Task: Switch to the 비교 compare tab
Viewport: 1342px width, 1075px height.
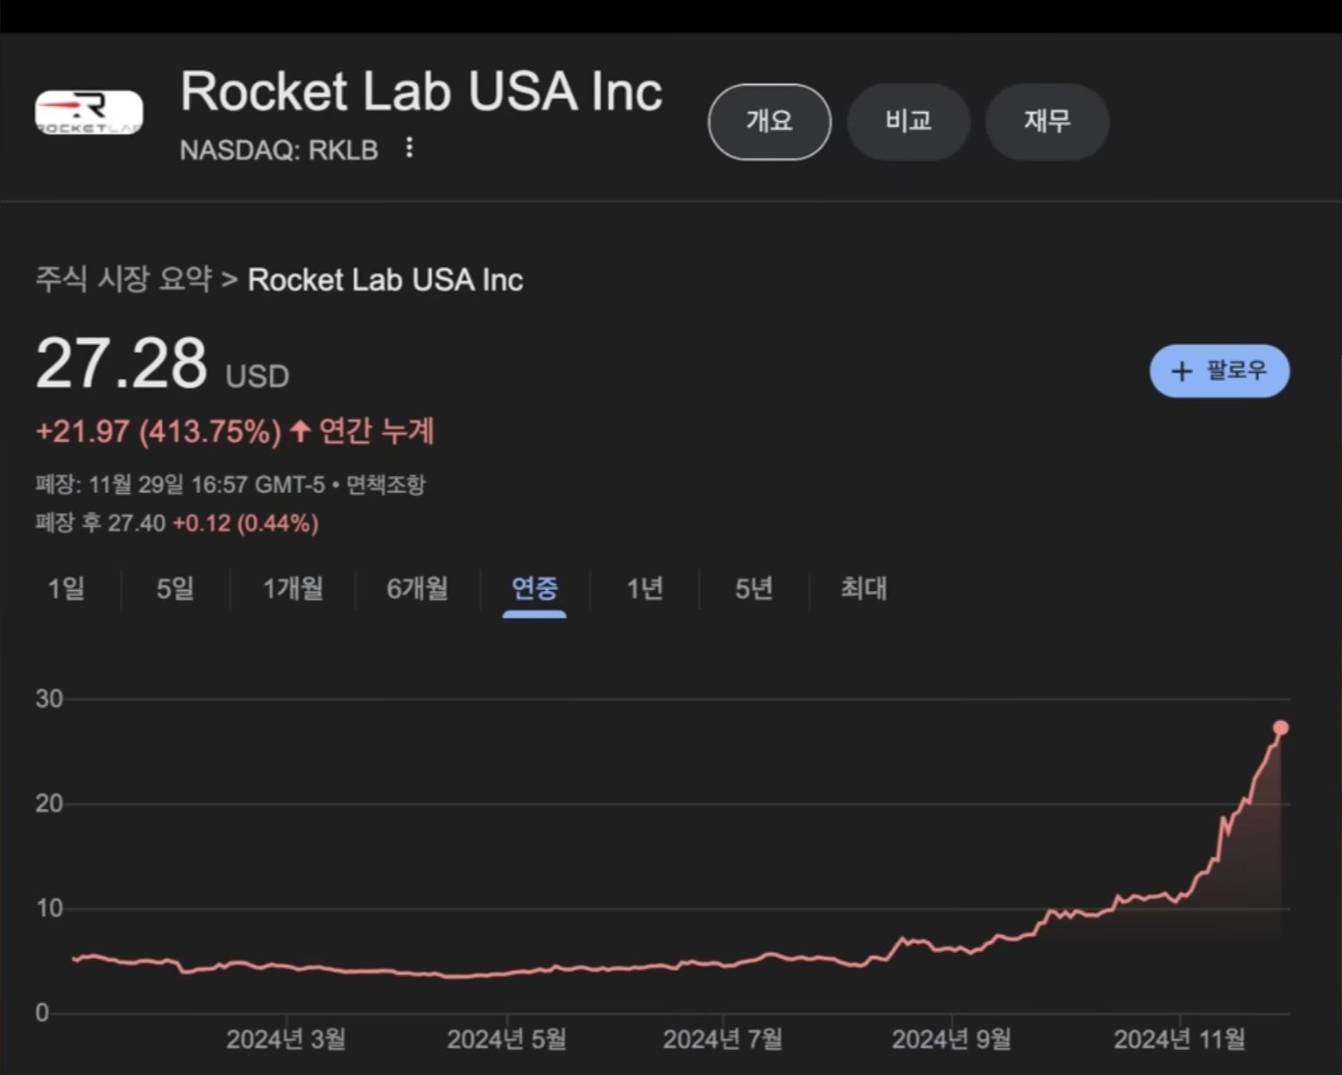Action: pyautogui.click(x=909, y=121)
